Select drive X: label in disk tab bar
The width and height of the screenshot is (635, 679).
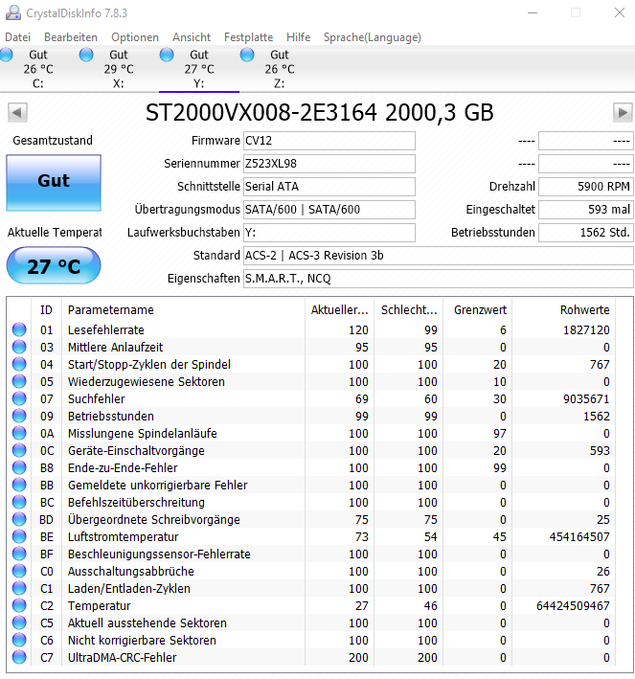click(118, 83)
